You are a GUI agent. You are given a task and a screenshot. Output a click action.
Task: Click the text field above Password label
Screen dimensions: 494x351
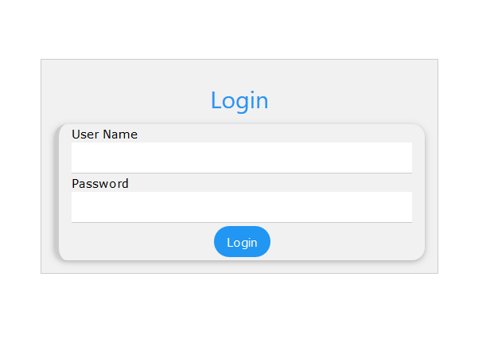coord(241,157)
